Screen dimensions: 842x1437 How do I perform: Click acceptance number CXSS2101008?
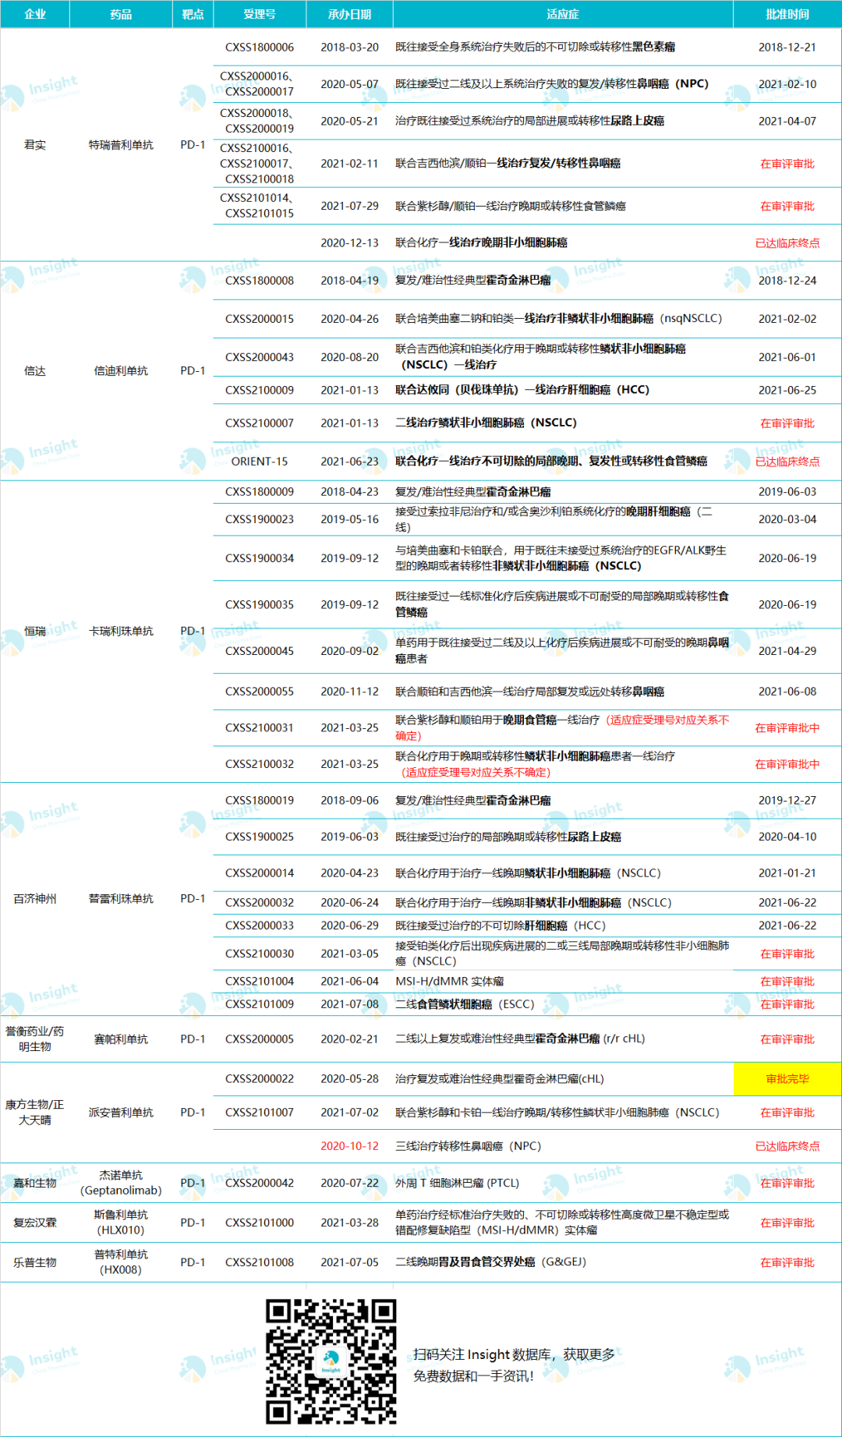260,1262
